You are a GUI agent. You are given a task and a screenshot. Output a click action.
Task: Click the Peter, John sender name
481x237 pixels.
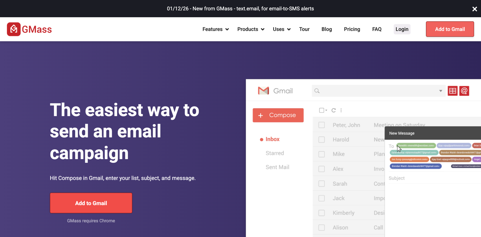click(346, 125)
